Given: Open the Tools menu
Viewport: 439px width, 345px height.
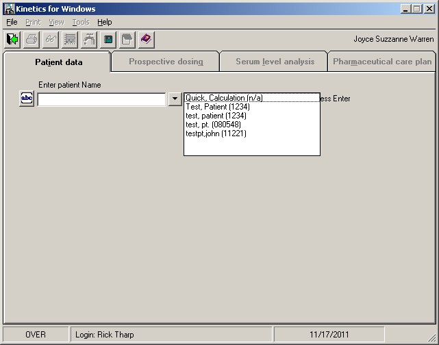Looking at the screenshot, I should (x=81, y=22).
